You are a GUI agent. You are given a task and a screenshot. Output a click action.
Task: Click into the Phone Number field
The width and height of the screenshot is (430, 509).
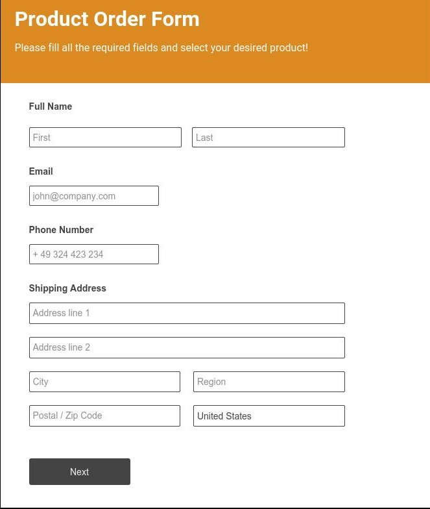pos(94,255)
